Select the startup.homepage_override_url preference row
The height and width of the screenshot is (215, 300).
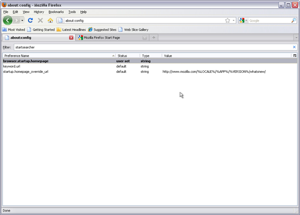point(150,72)
